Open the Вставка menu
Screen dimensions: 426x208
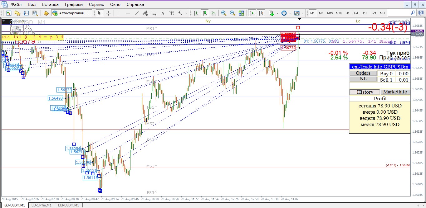(x=50, y=4)
